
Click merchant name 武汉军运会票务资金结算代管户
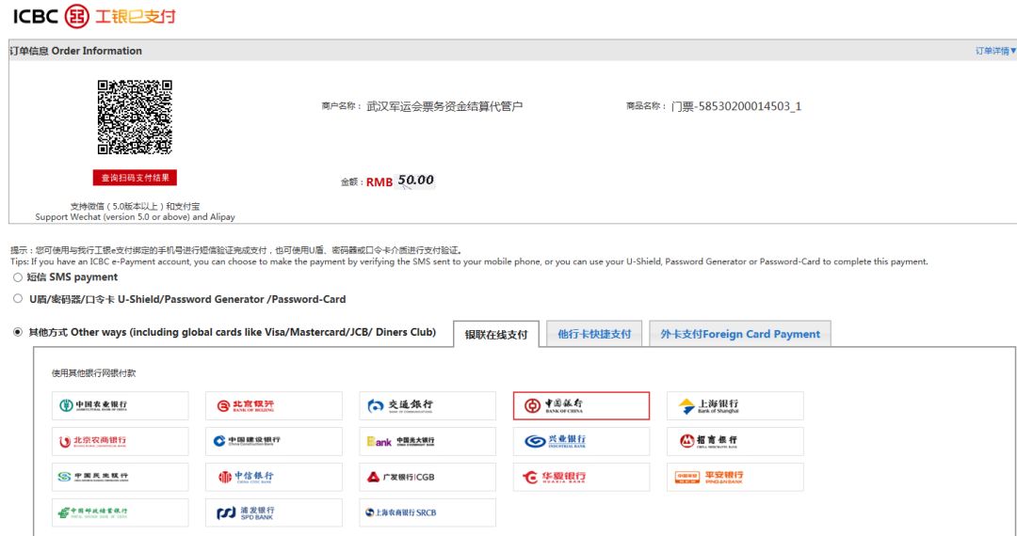click(x=444, y=106)
